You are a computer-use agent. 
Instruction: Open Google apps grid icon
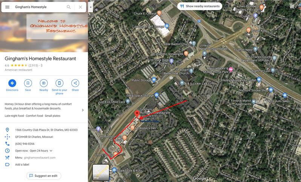[292, 6]
